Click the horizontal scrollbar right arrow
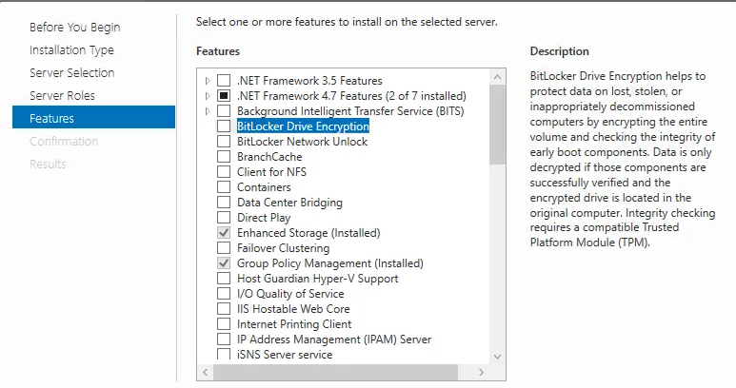The image size is (736, 388). point(482,370)
